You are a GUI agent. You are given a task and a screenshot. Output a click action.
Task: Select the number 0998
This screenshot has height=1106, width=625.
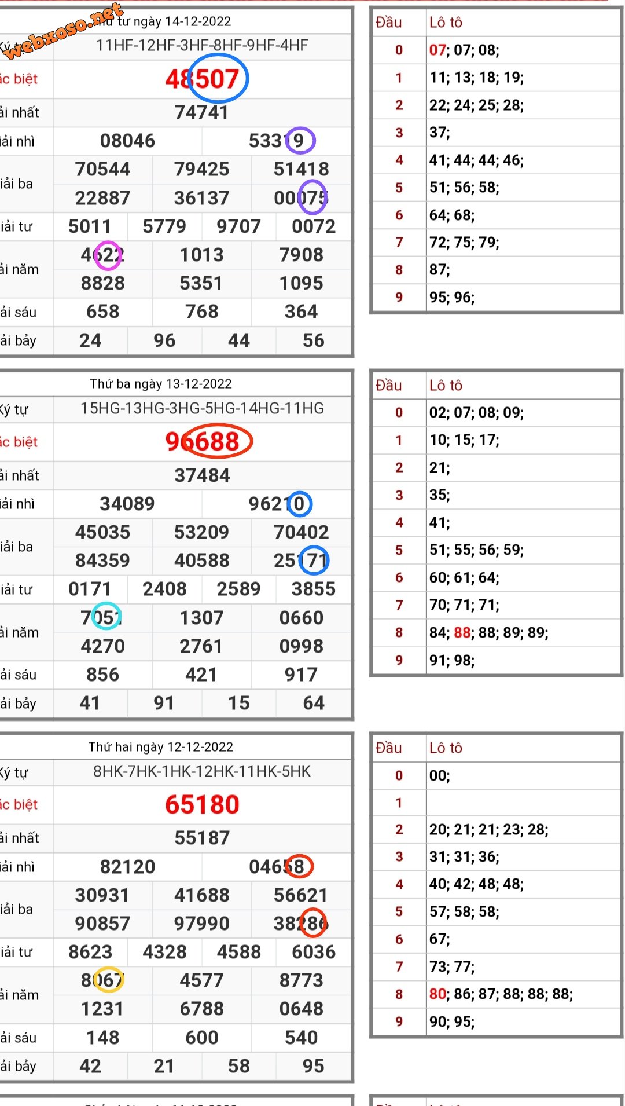pyautogui.click(x=302, y=646)
